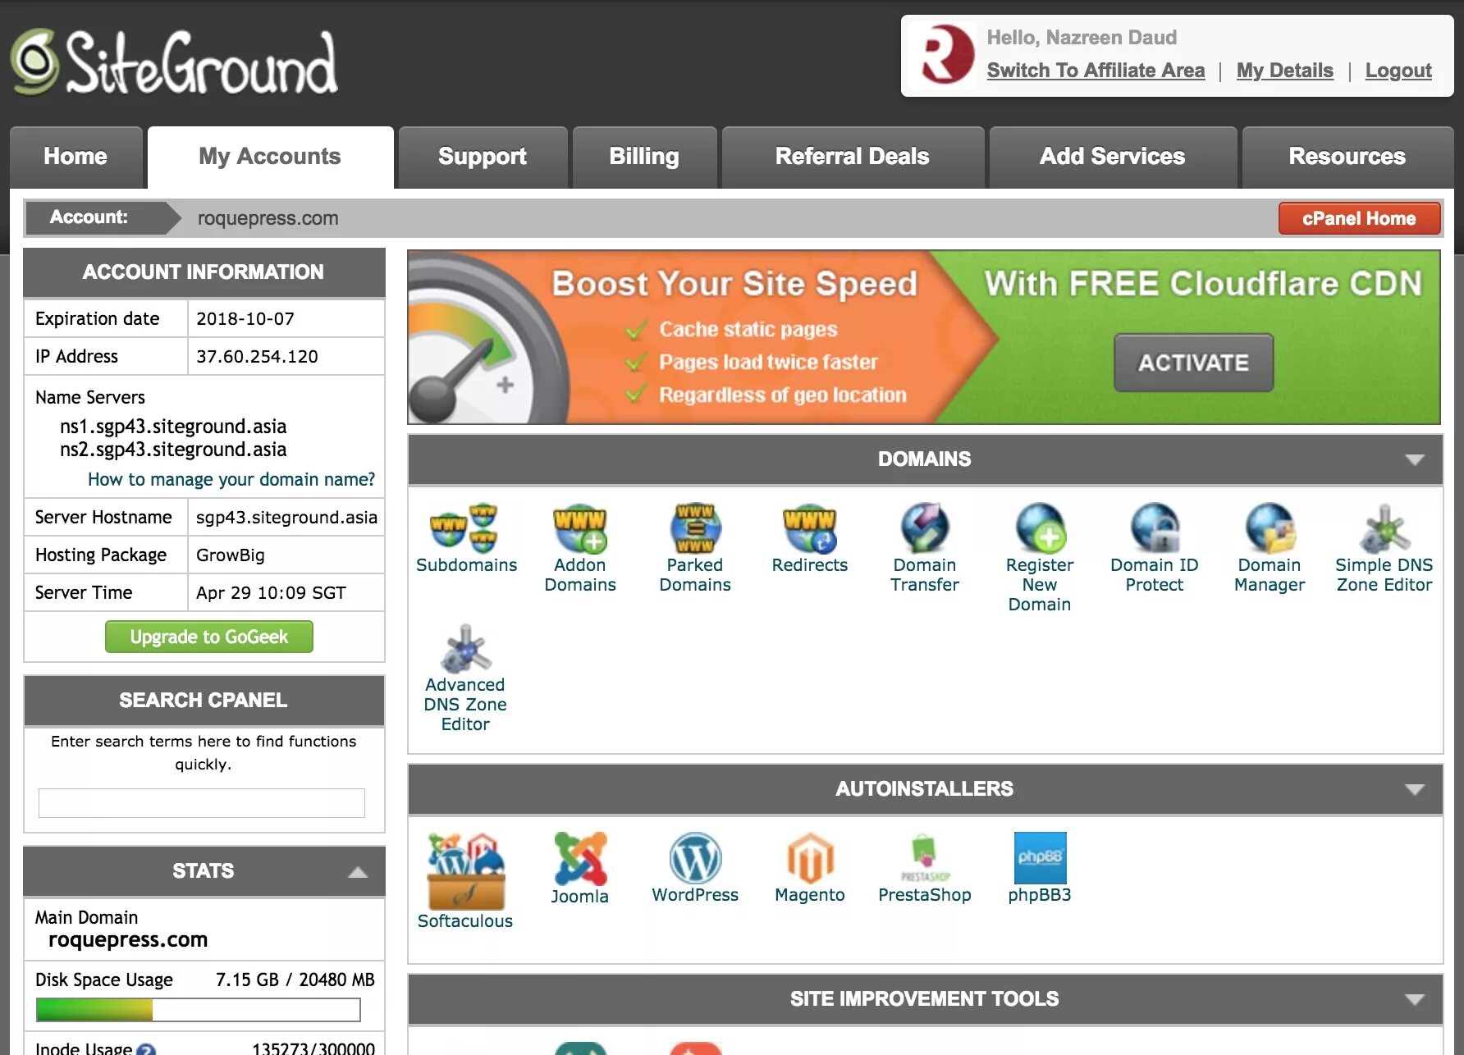Click the expiration date 2018-10-07
This screenshot has height=1055, width=1464.
(x=245, y=318)
